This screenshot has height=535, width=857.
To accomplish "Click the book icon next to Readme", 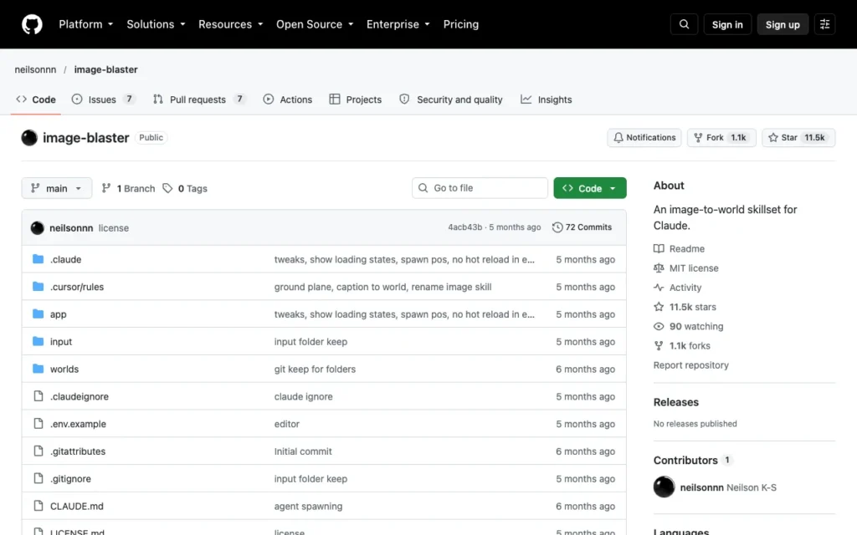I will pyautogui.click(x=659, y=248).
